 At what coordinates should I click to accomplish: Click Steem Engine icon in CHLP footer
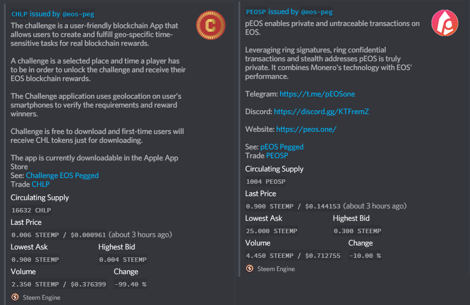(x=15, y=297)
